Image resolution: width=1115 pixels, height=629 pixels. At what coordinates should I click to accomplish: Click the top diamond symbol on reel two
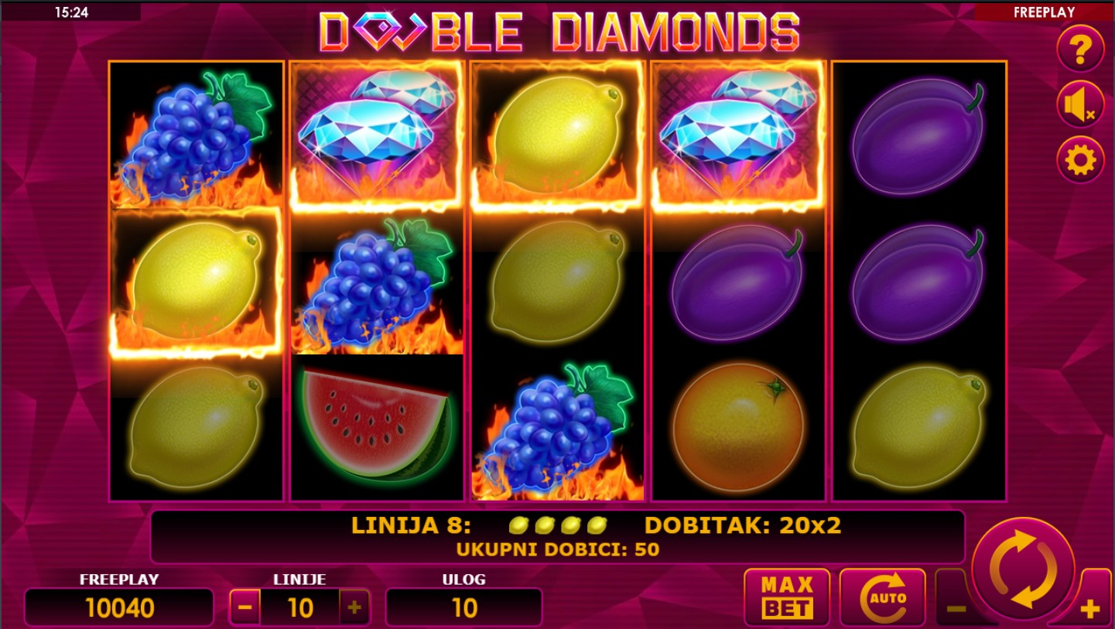tap(377, 136)
